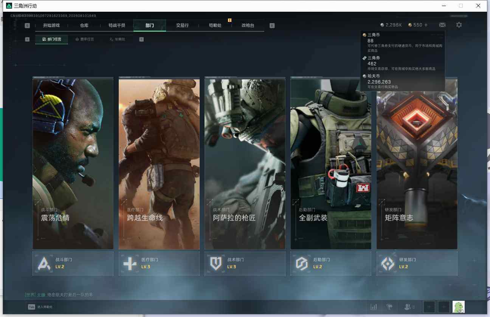Screen dimensions: 490x317
Task: Click the 2,298K currency amount
Action: pyautogui.click(x=394, y=25)
